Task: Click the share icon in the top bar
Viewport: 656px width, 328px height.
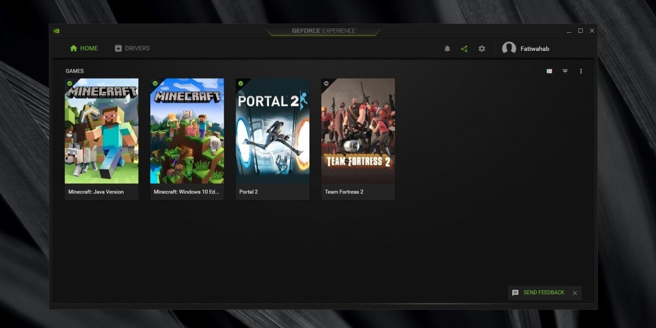Action: click(x=464, y=49)
